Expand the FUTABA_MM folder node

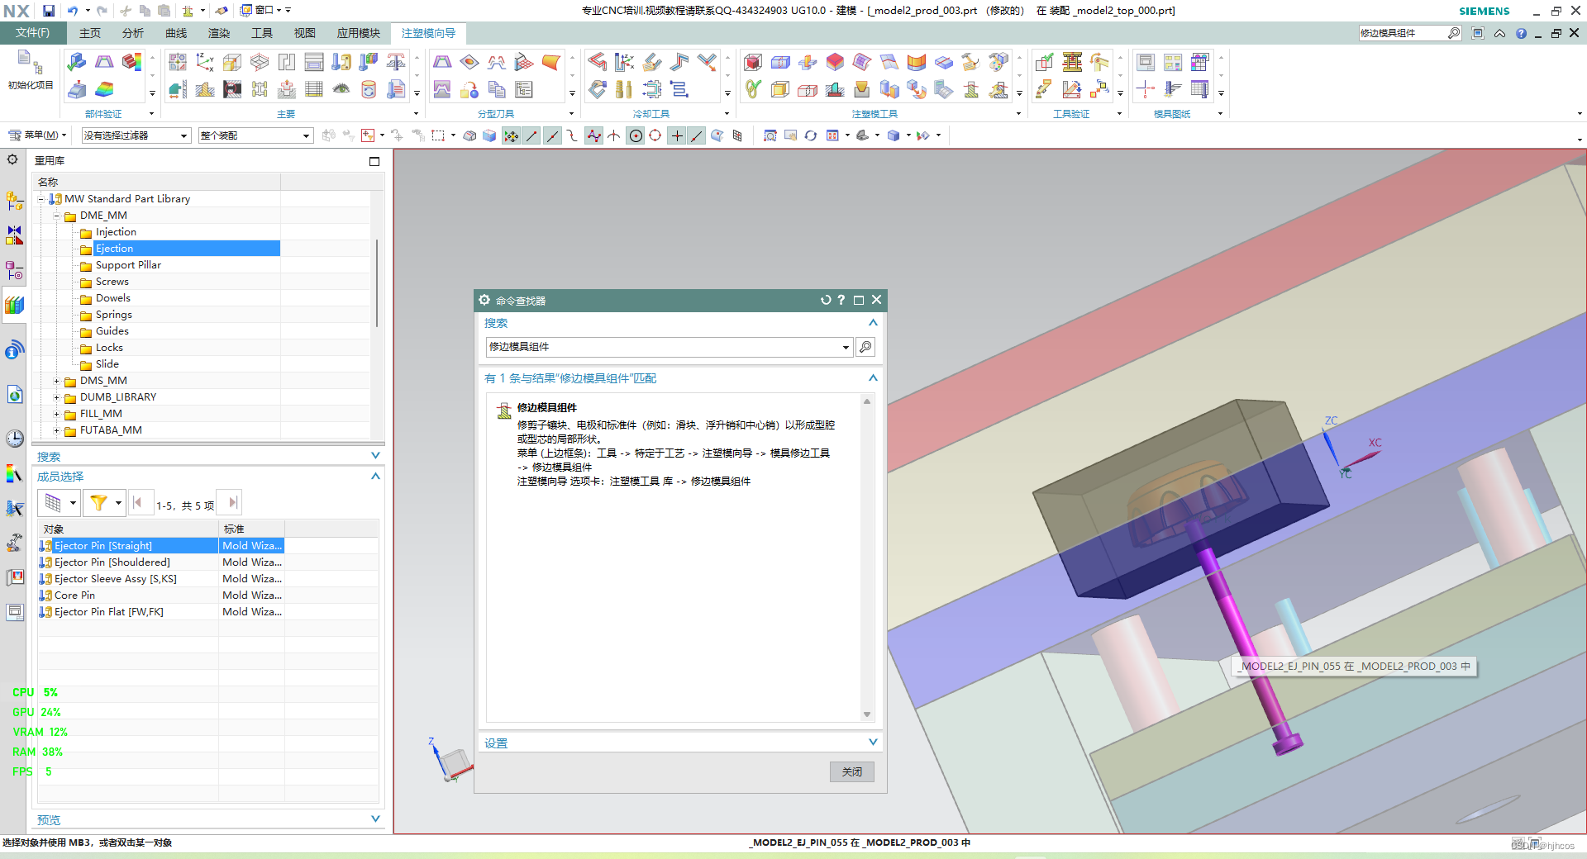coord(57,430)
